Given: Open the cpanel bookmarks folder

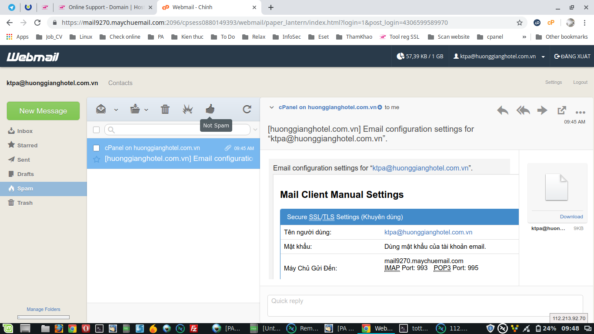Looking at the screenshot, I should click(x=490, y=37).
